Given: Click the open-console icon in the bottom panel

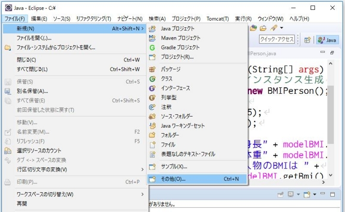Looking at the screenshot, I should tap(307, 194).
